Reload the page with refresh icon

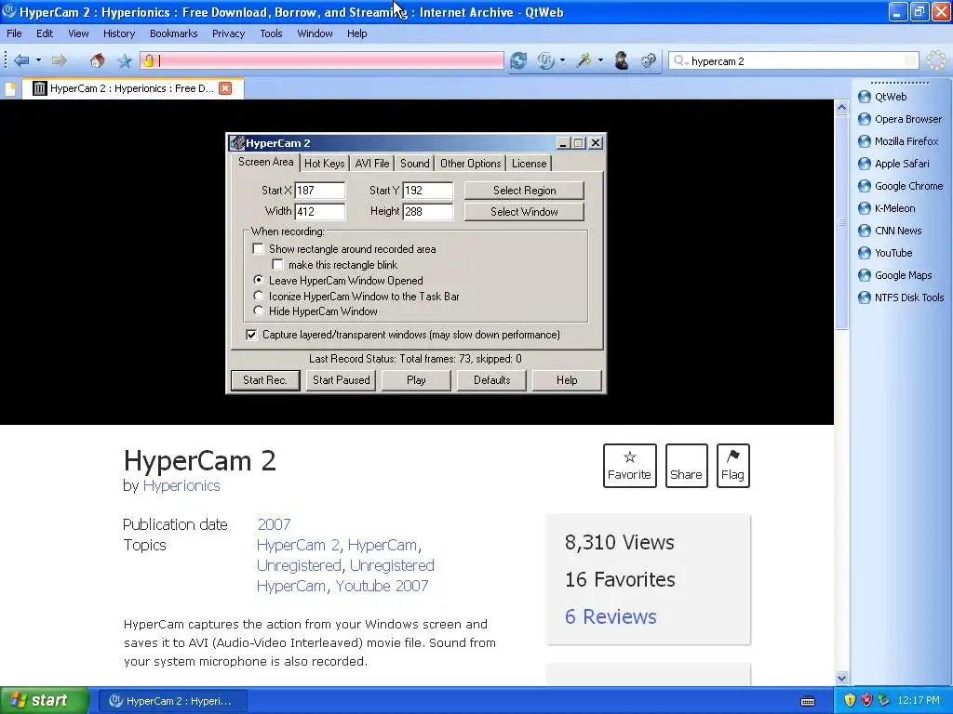click(517, 60)
